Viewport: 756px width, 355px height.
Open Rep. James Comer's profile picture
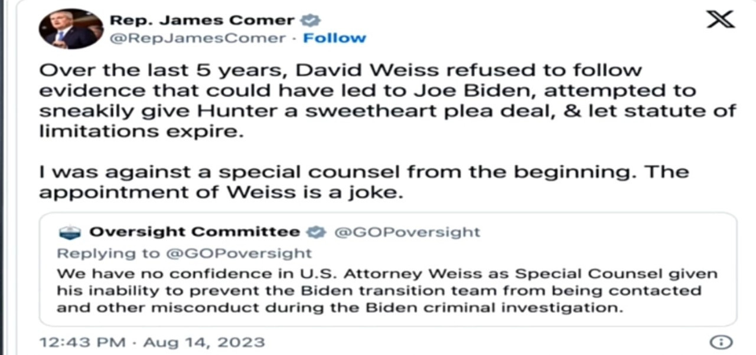71,29
